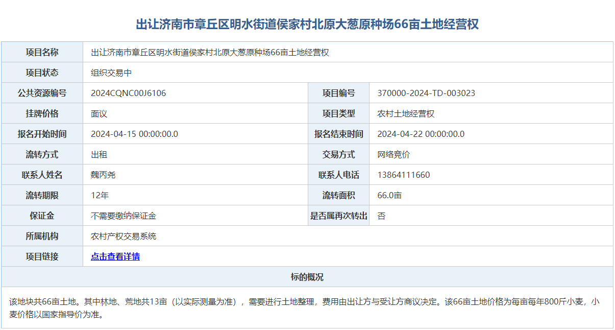Screen dimensions: 615x330
Task: Select the value 农村产权交易系统
Action: [124, 236]
